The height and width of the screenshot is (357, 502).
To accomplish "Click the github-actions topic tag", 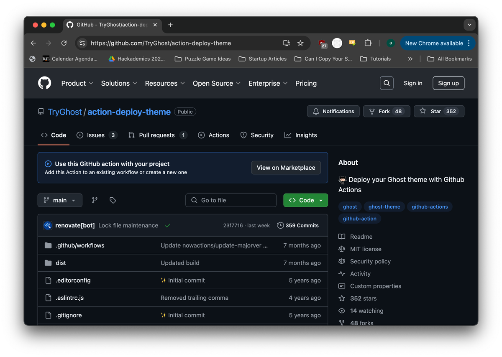I will click(x=430, y=207).
